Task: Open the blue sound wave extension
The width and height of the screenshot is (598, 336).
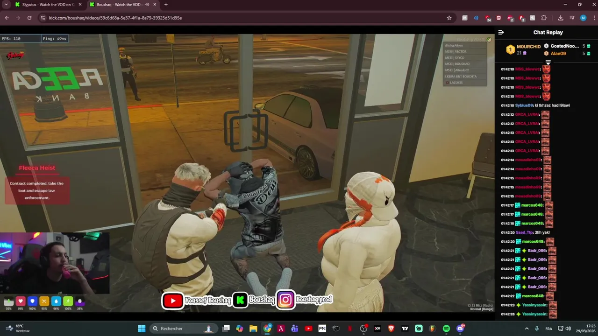Action: (476, 18)
